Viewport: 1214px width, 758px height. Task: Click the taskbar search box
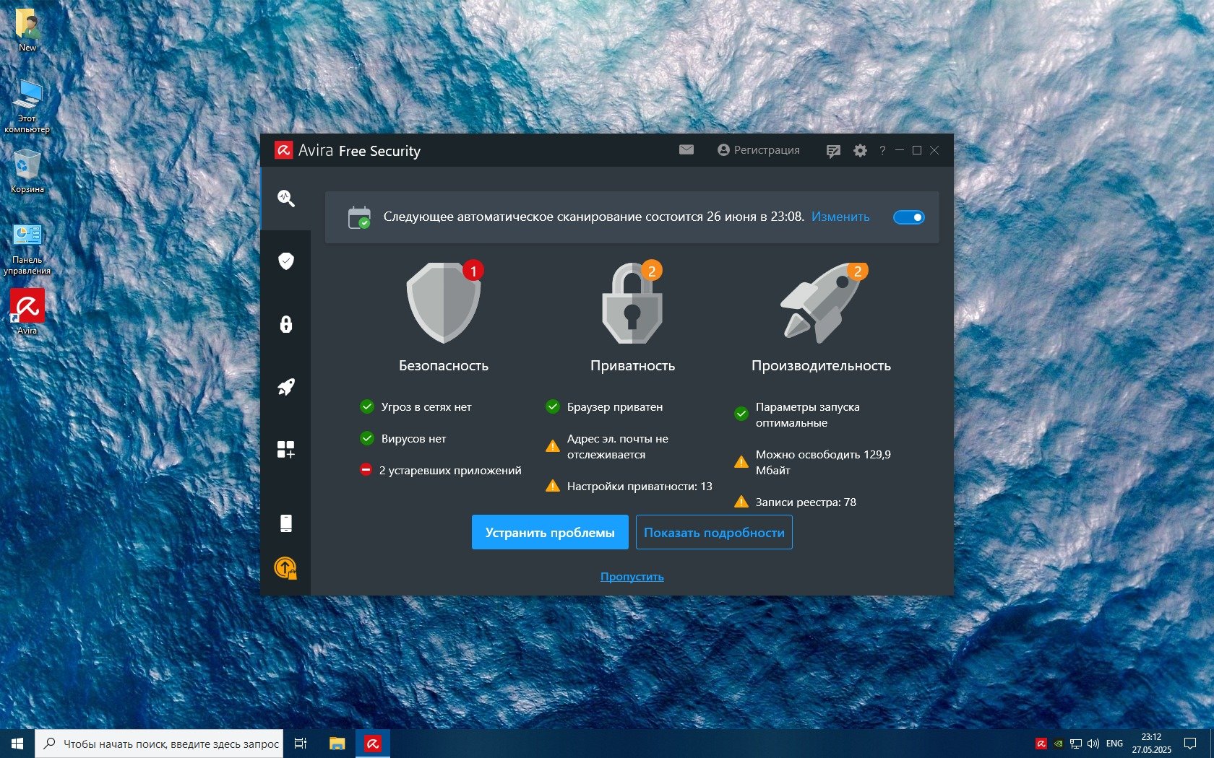pyautogui.click(x=159, y=744)
